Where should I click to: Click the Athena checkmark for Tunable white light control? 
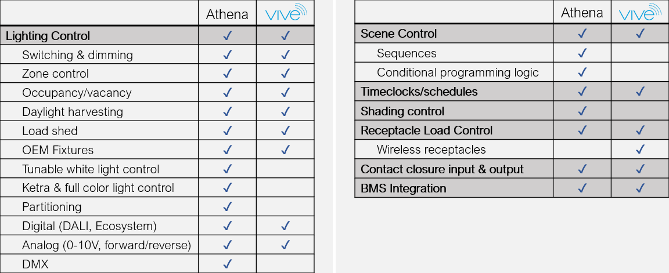(x=228, y=169)
